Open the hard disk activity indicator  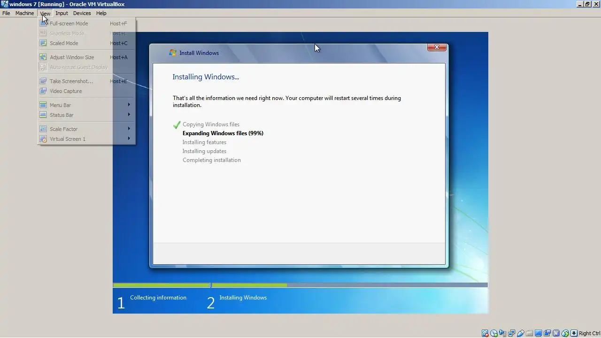point(485,333)
